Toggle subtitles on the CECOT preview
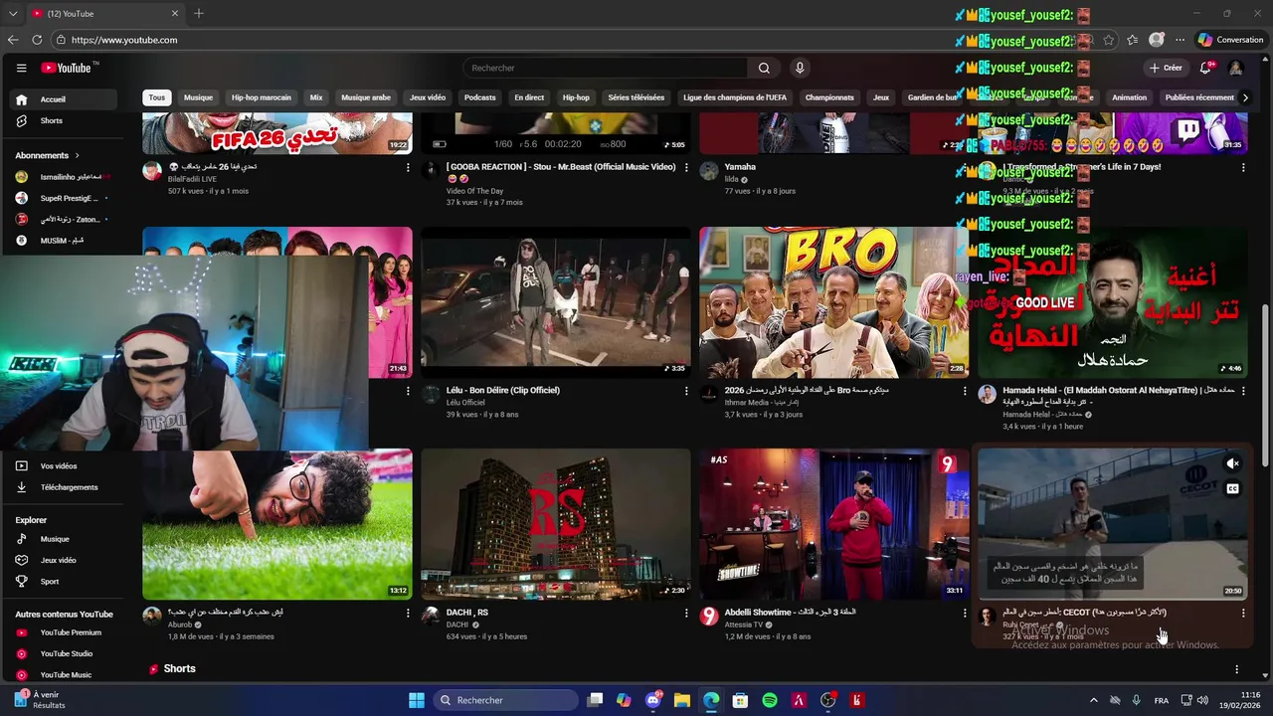This screenshot has width=1273, height=716. tap(1232, 488)
